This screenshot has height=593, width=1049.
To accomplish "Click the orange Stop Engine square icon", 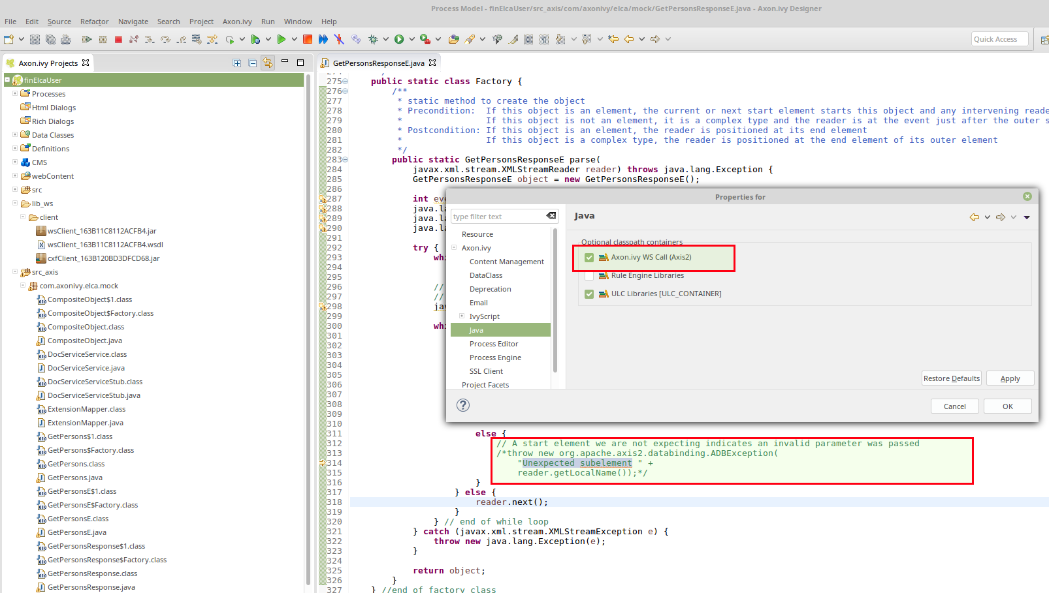I will (308, 39).
